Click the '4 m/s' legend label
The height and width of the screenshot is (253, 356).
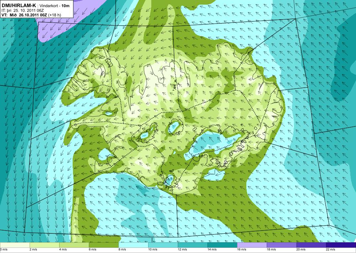(63, 249)
